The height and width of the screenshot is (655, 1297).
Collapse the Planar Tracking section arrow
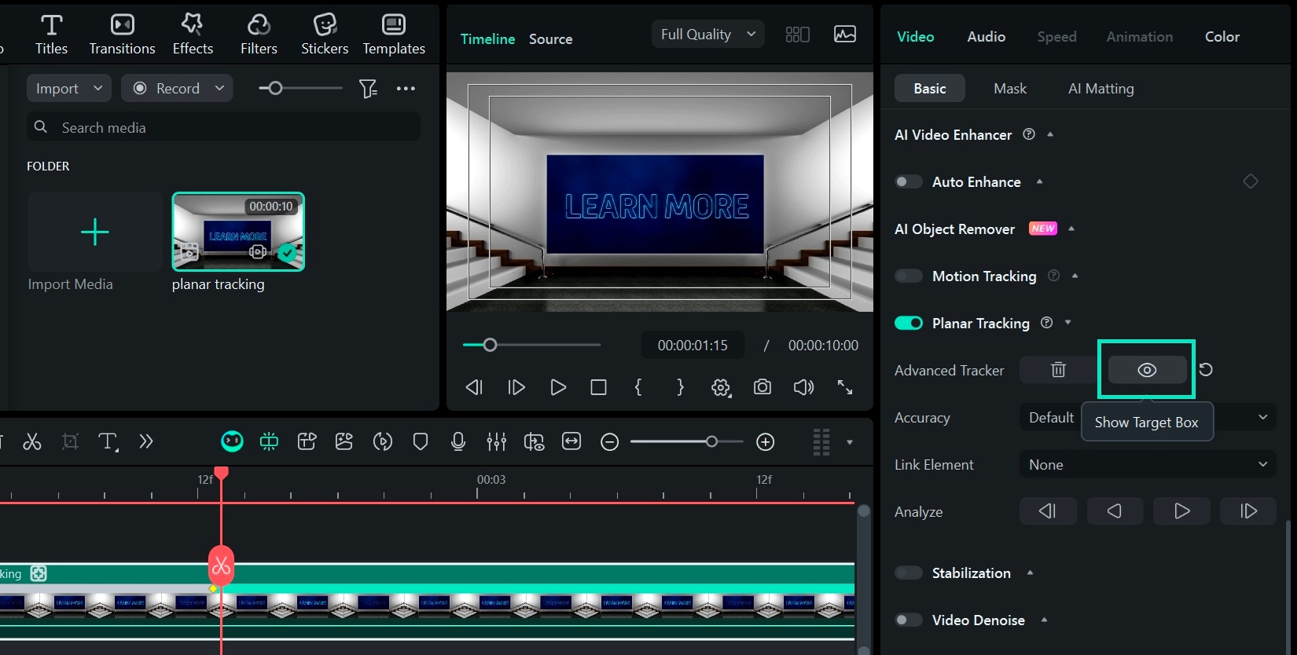point(1067,323)
